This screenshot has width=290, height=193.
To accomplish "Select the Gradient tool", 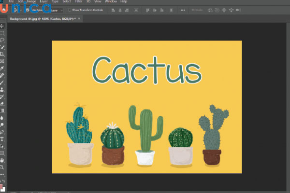I will [2, 110].
